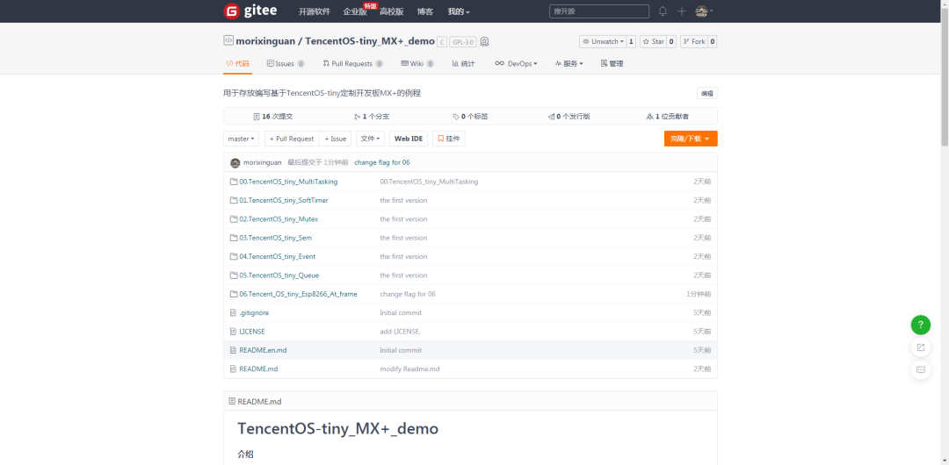Focus the 搜开源 search field
Viewport: 949px width, 465px height.
599,11
